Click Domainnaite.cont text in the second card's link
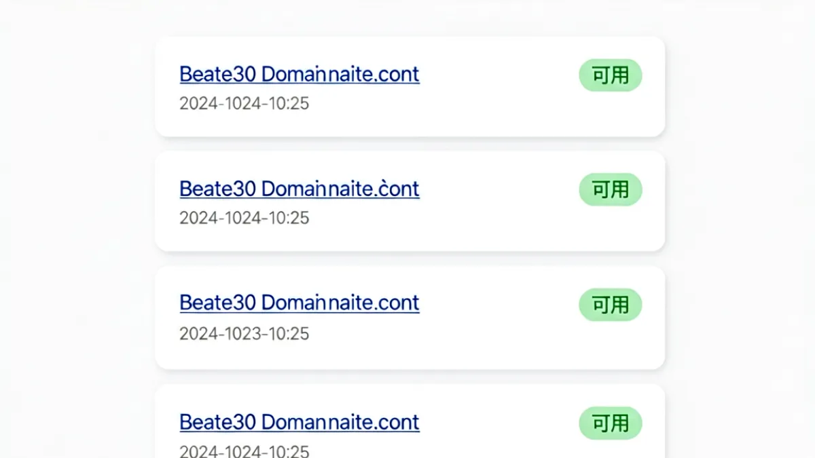The image size is (815, 458). point(340,189)
